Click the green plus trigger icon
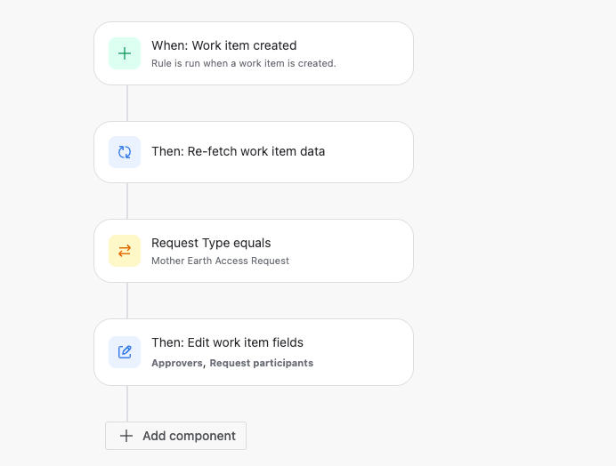The image size is (616, 466). click(125, 53)
